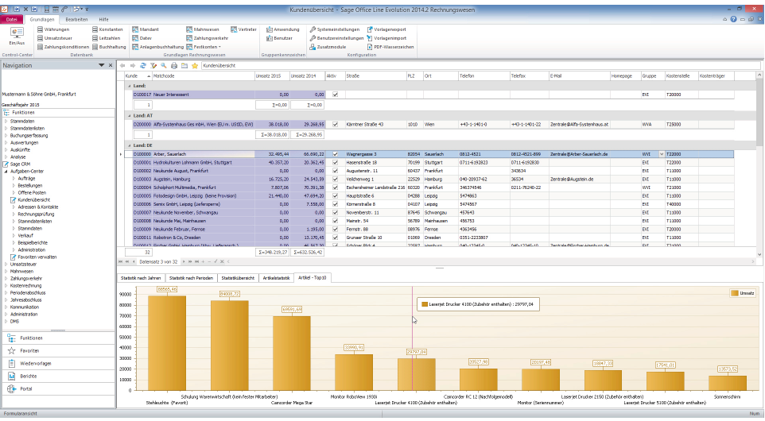765x421 pixels.
Task: Click the magnifier search icon in the toolbar
Action: point(164,65)
